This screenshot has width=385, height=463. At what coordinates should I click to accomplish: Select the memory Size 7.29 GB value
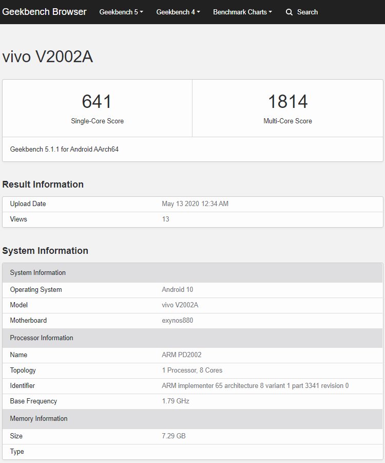(x=174, y=436)
